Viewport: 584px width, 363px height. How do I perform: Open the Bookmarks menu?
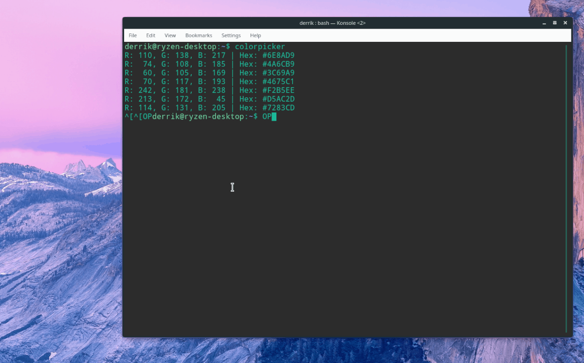(x=199, y=36)
